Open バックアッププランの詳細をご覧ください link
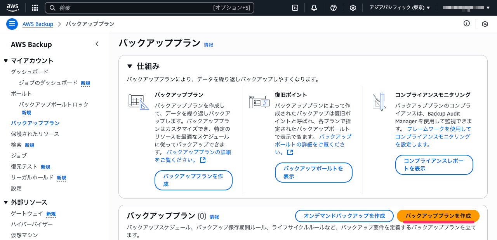 tap(193, 156)
